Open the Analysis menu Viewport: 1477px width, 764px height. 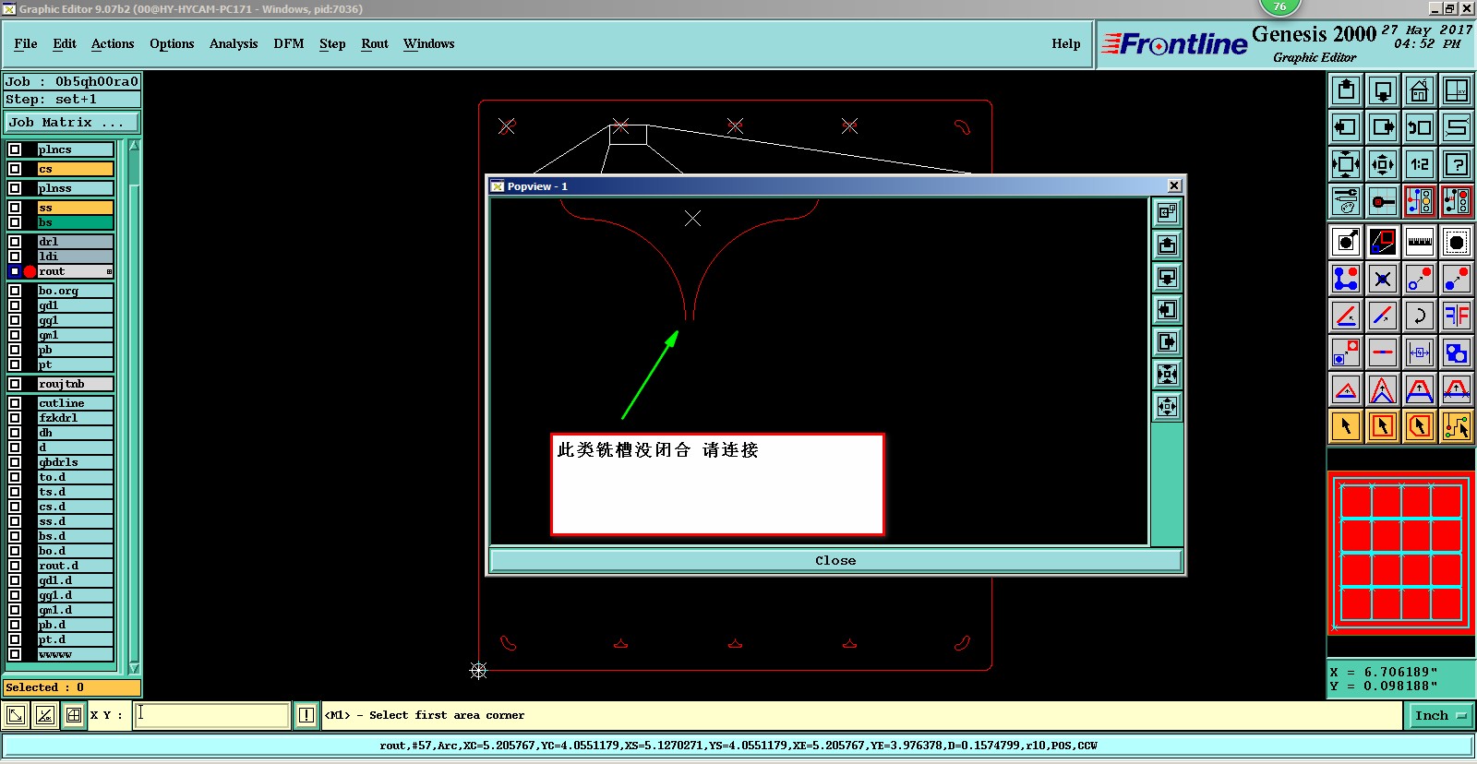[x=234, y=43]
